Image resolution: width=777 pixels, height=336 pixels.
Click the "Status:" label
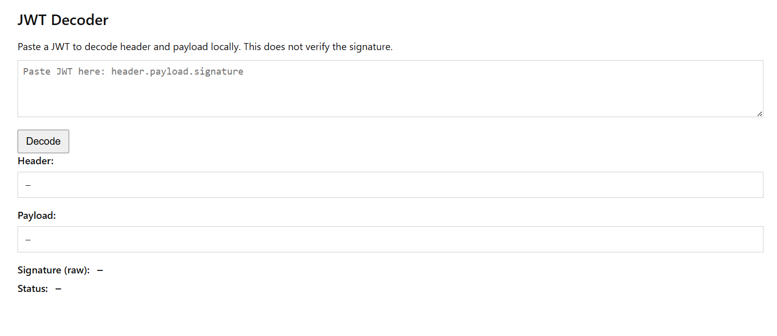[x=33, y=288]
